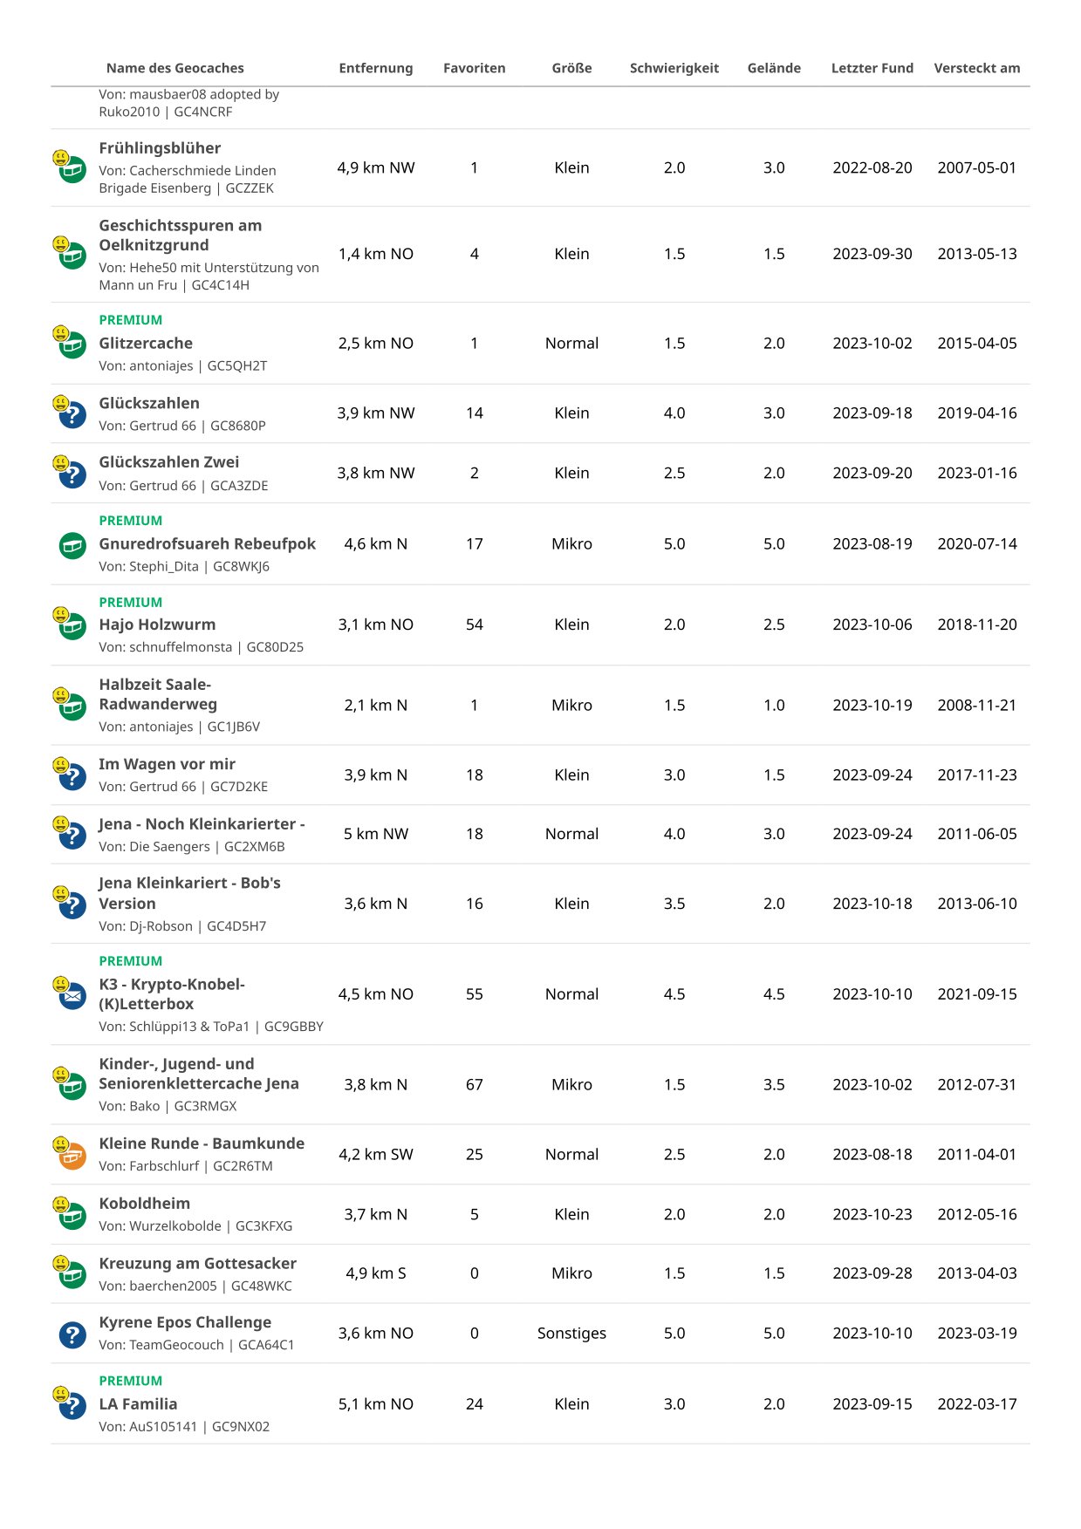Sort by Favoriten column header

coord(474,68)
